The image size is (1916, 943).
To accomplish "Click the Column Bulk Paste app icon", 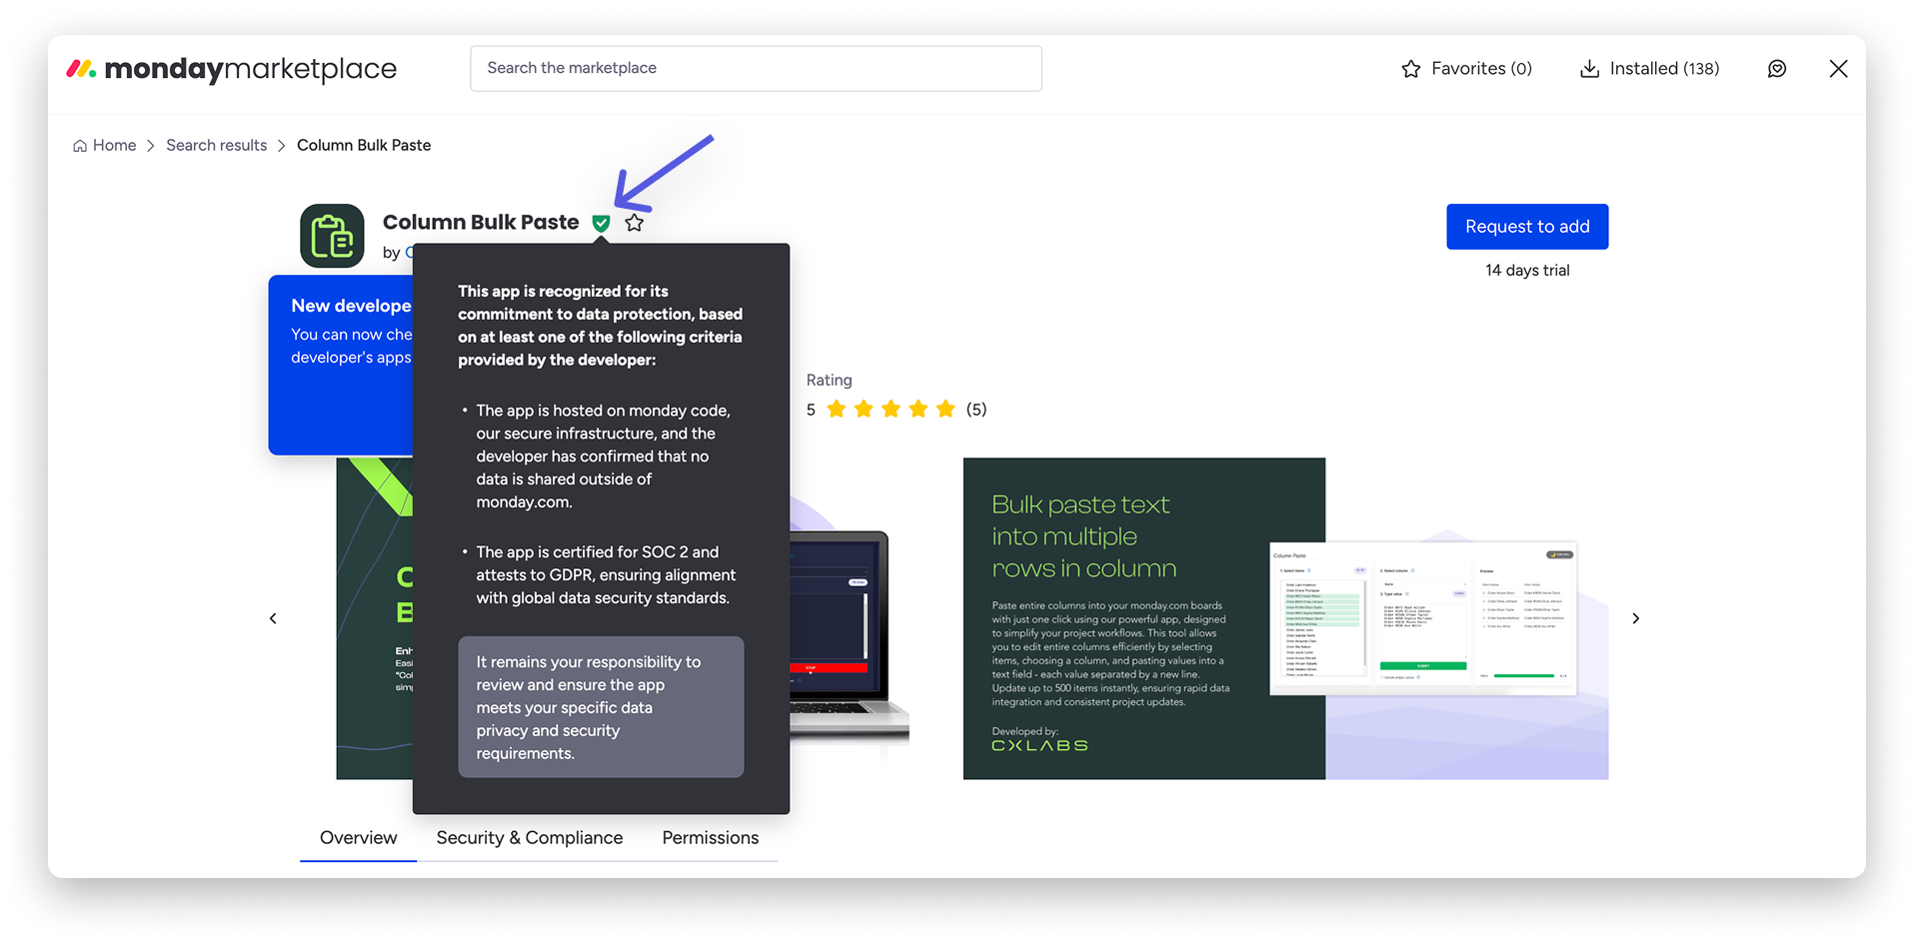I will (x=332, y=236).
